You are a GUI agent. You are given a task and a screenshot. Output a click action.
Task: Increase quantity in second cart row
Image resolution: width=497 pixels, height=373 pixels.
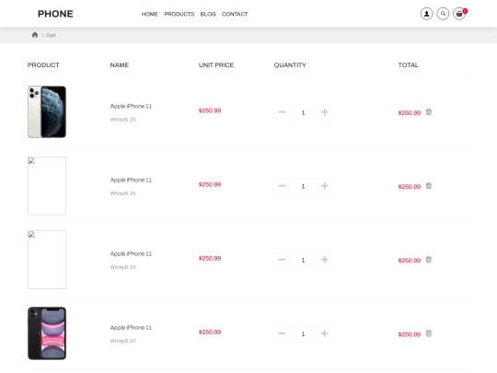pos(324,186)
